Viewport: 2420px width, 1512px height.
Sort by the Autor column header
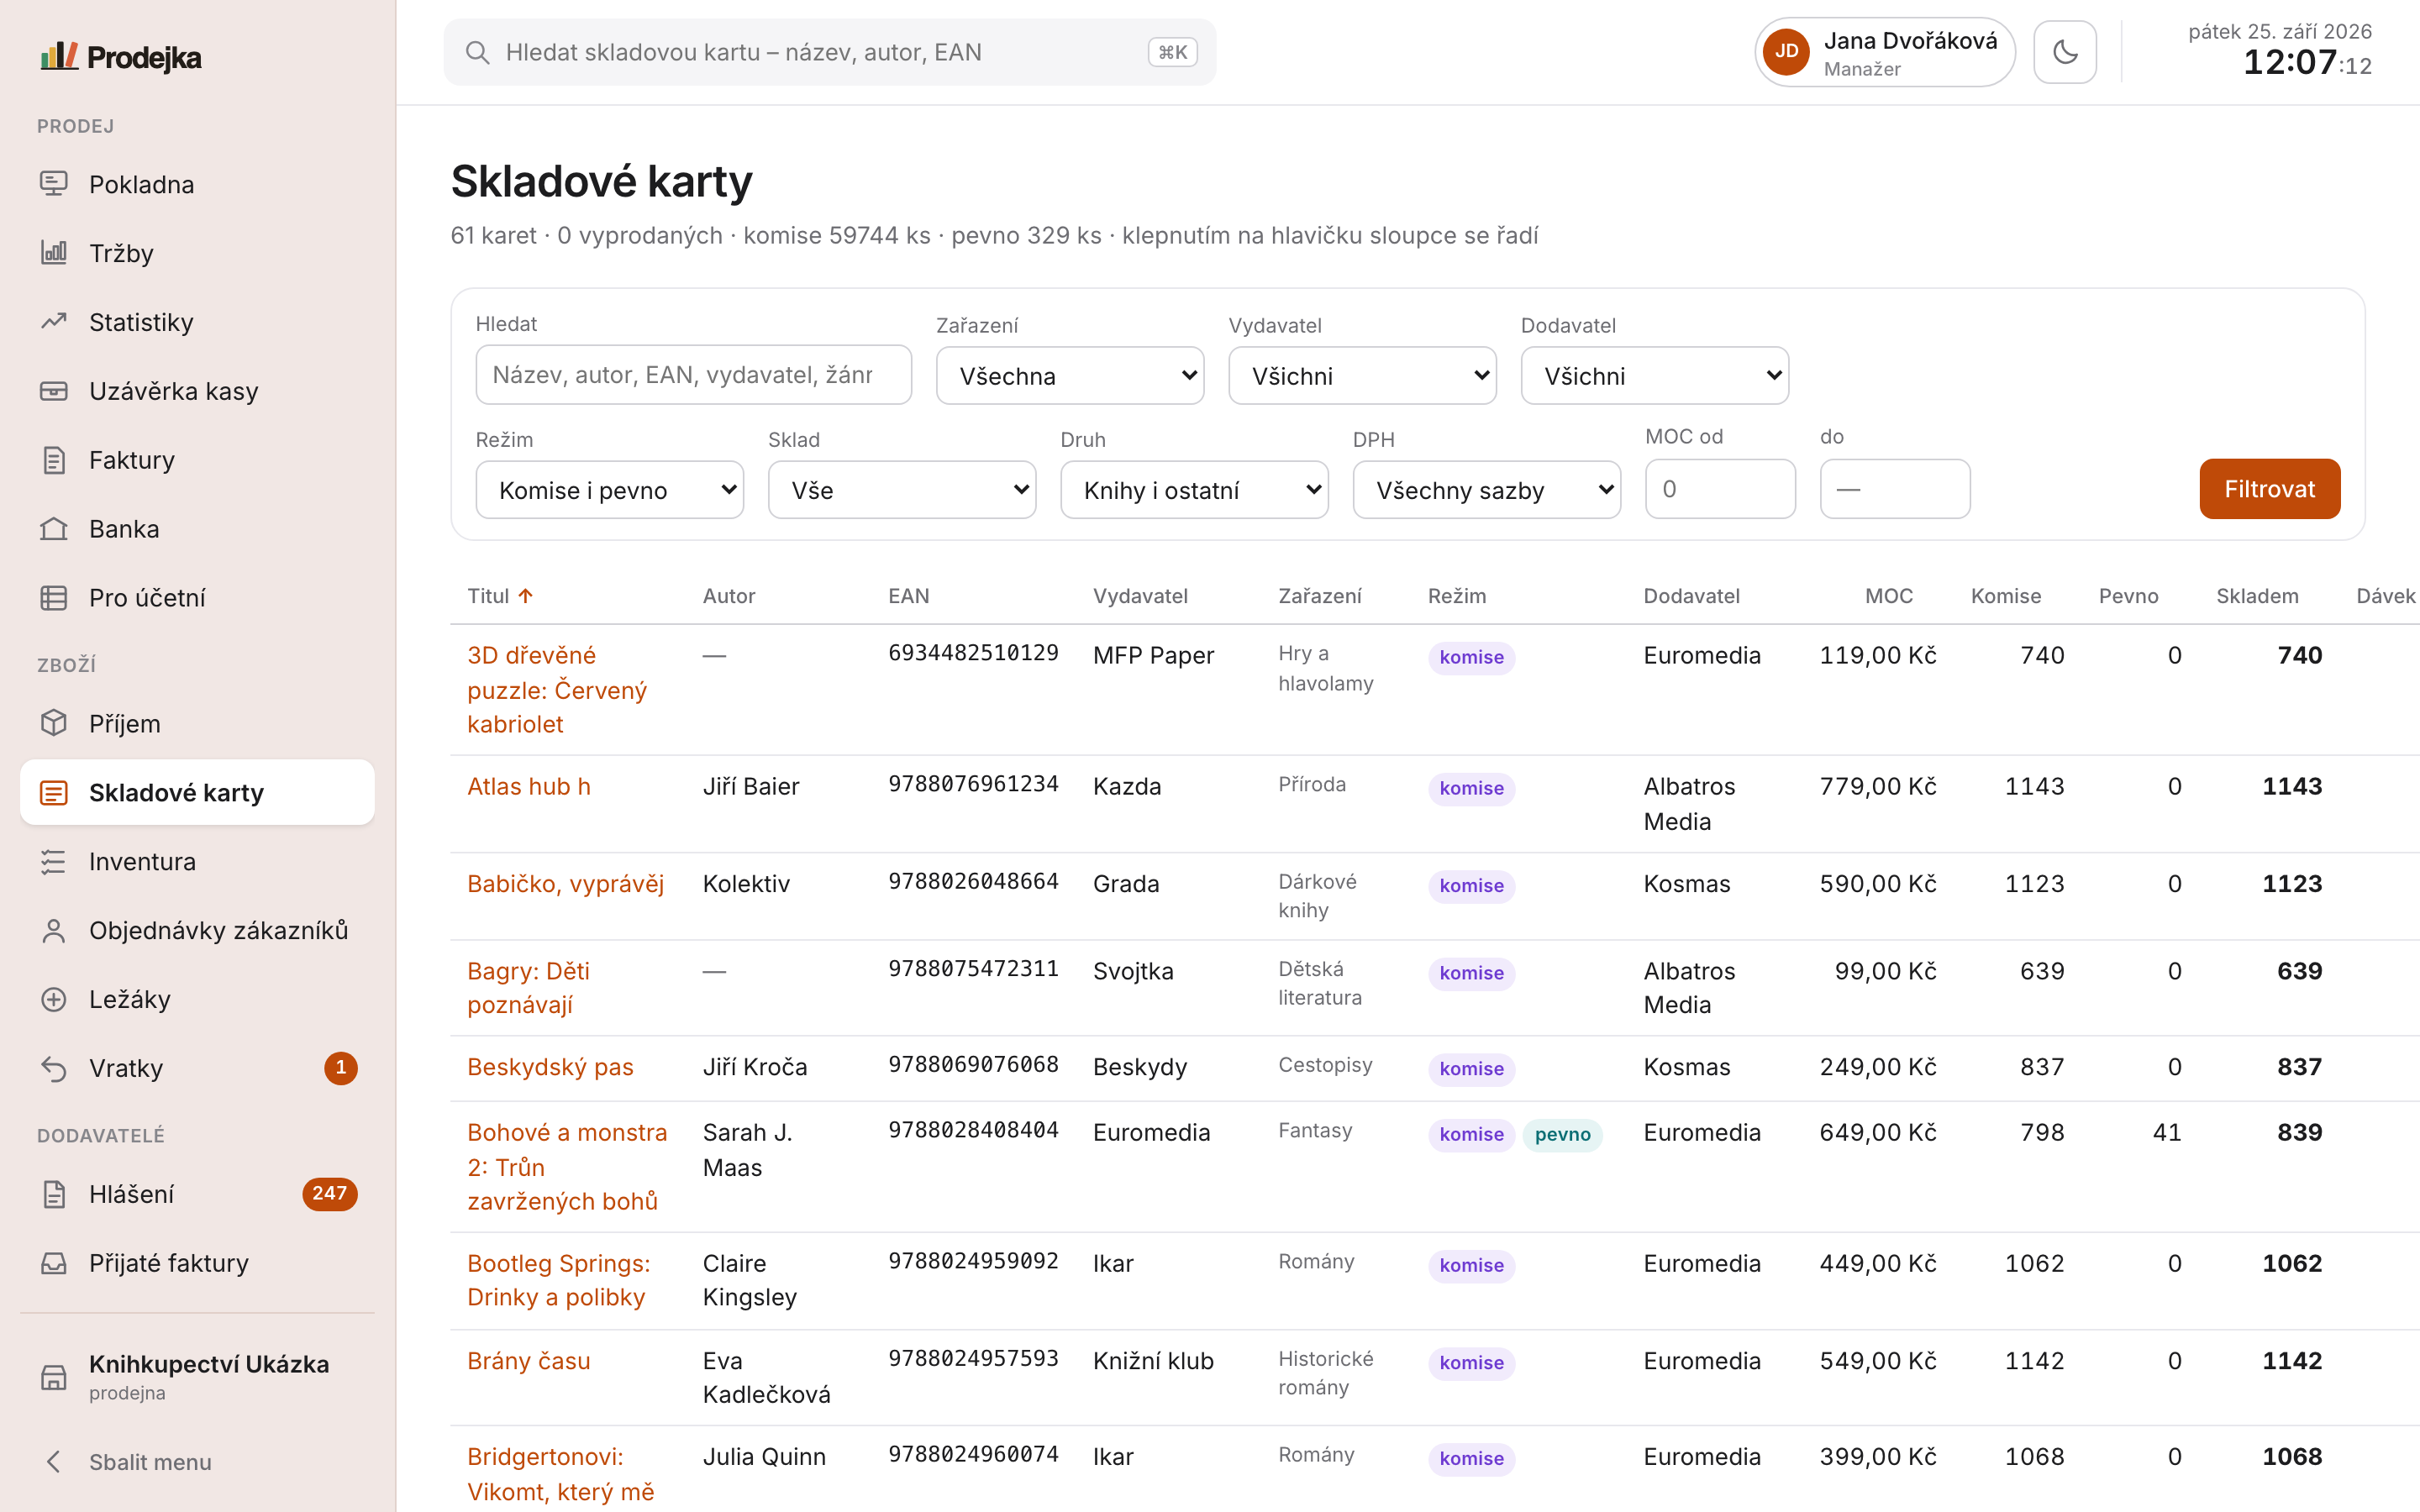729,596
